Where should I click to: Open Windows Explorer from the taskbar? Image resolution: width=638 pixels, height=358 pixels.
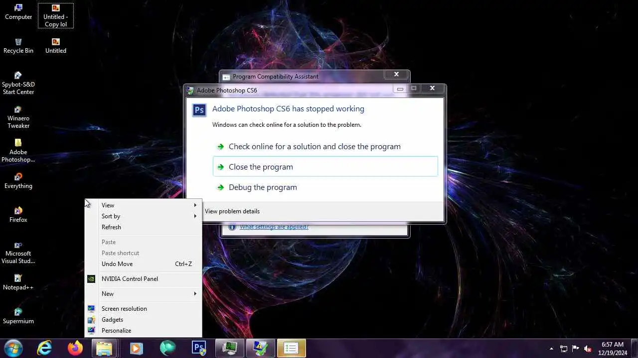click(x=104, y=348)
